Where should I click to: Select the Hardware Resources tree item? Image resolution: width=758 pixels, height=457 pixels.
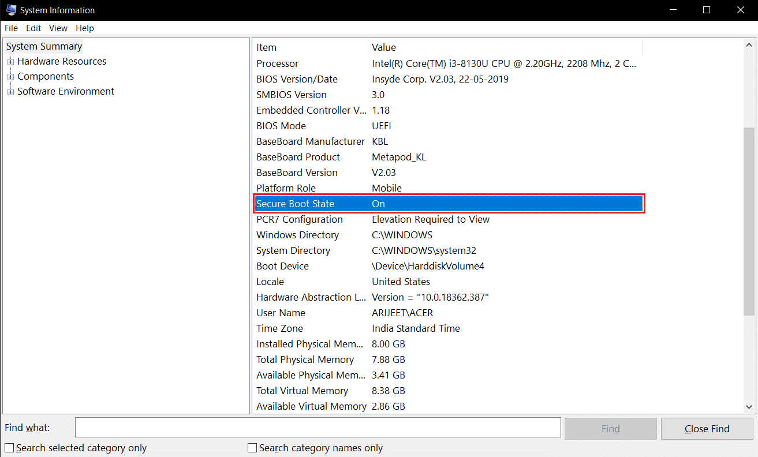point(62,61)
